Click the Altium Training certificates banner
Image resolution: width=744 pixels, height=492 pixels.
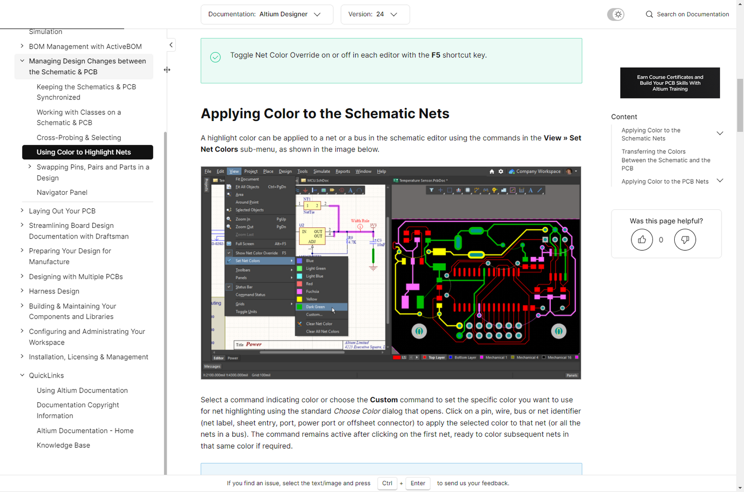(x=670, y=83)
